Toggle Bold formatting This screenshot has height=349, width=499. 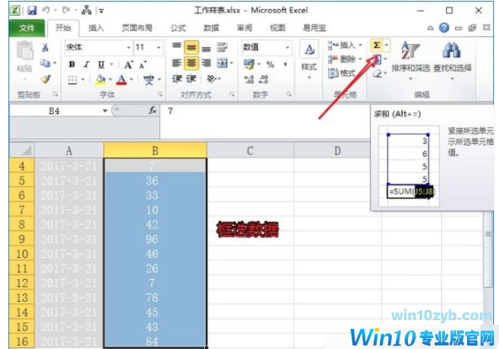tap(72, 65)
